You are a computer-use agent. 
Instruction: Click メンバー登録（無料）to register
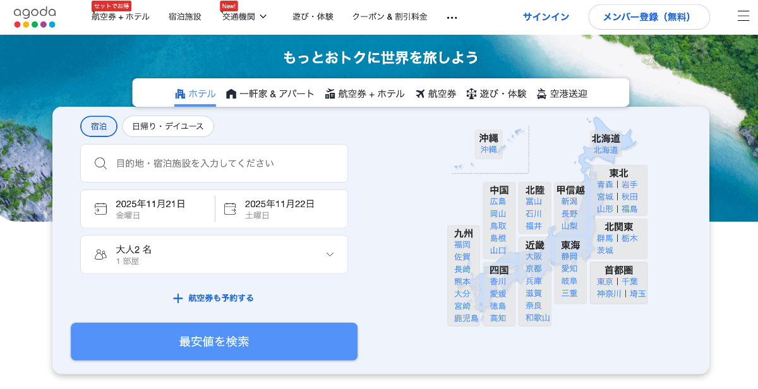click(649, 17)
